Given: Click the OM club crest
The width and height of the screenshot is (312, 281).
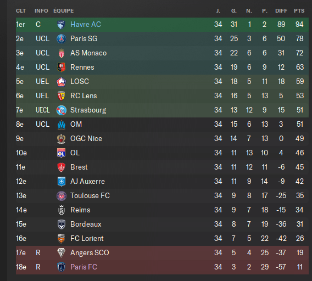Looking at the screenshot, I should 62,125.
